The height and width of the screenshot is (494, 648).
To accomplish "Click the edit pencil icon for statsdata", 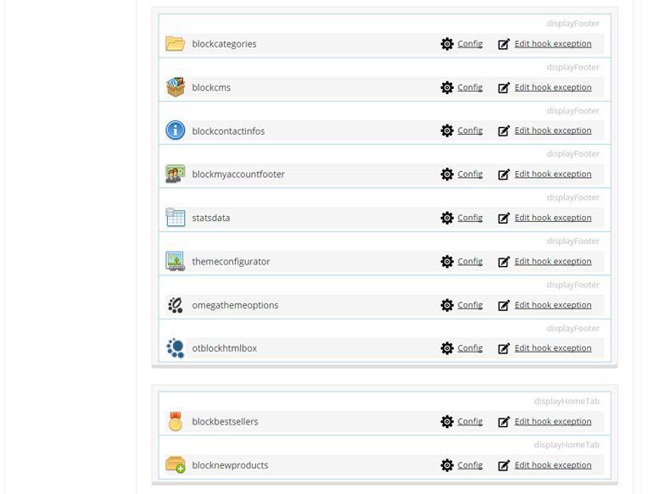I will (504, 218).
